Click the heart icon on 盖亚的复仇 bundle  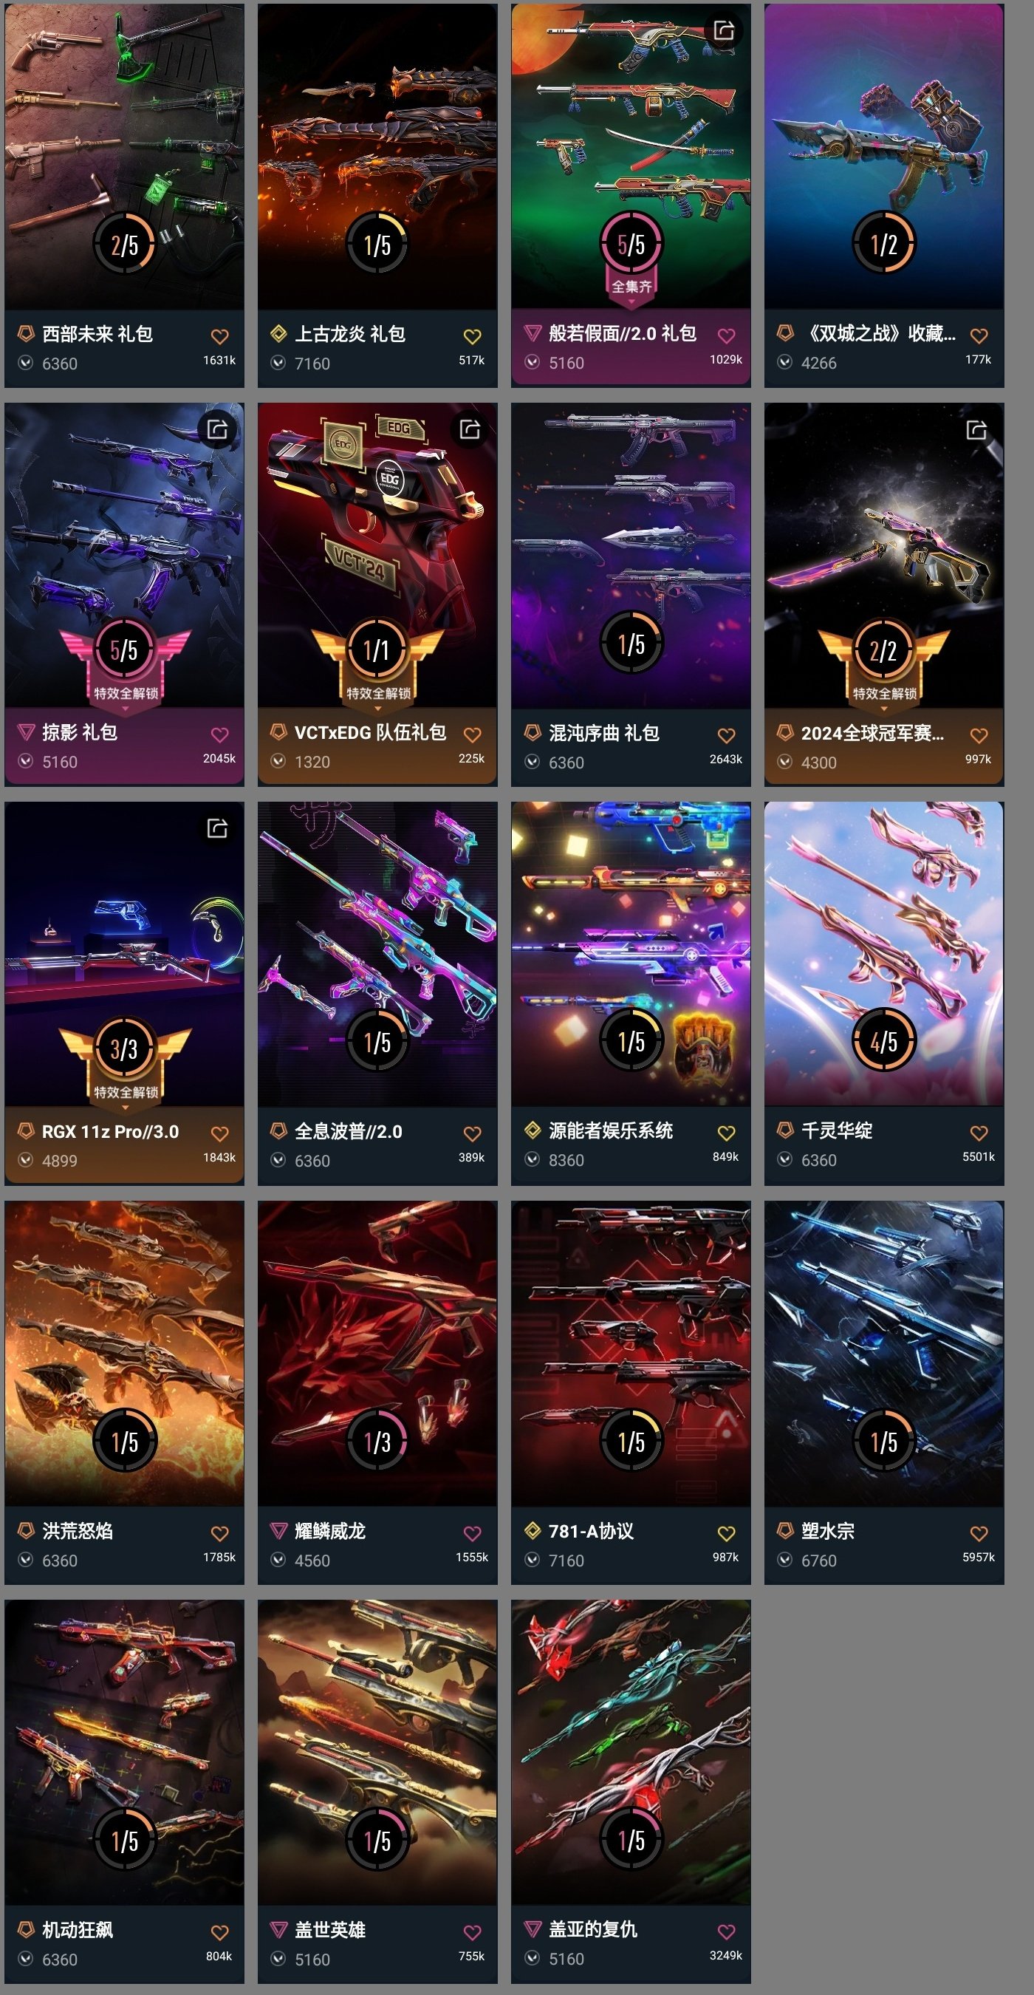pos(726,1931)
